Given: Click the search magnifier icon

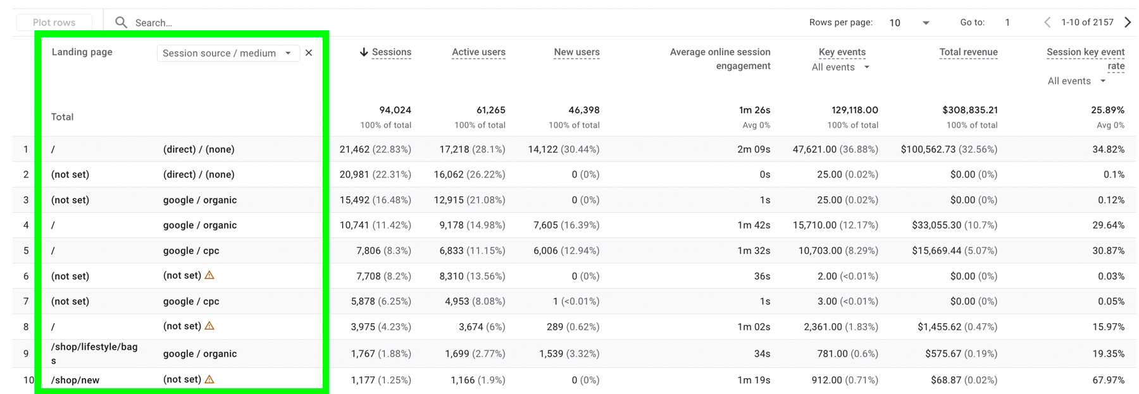Looking at the screenshot, I should point(121,23).
